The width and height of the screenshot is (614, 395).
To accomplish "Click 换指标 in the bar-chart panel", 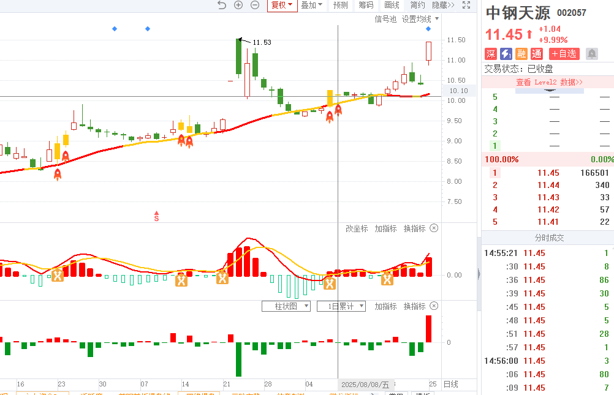I will [x=415, y=306].
